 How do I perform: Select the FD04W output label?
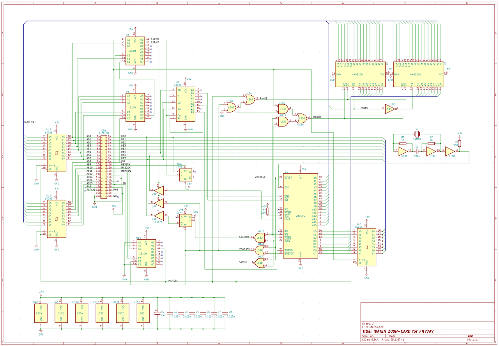(x=155, y=39)
